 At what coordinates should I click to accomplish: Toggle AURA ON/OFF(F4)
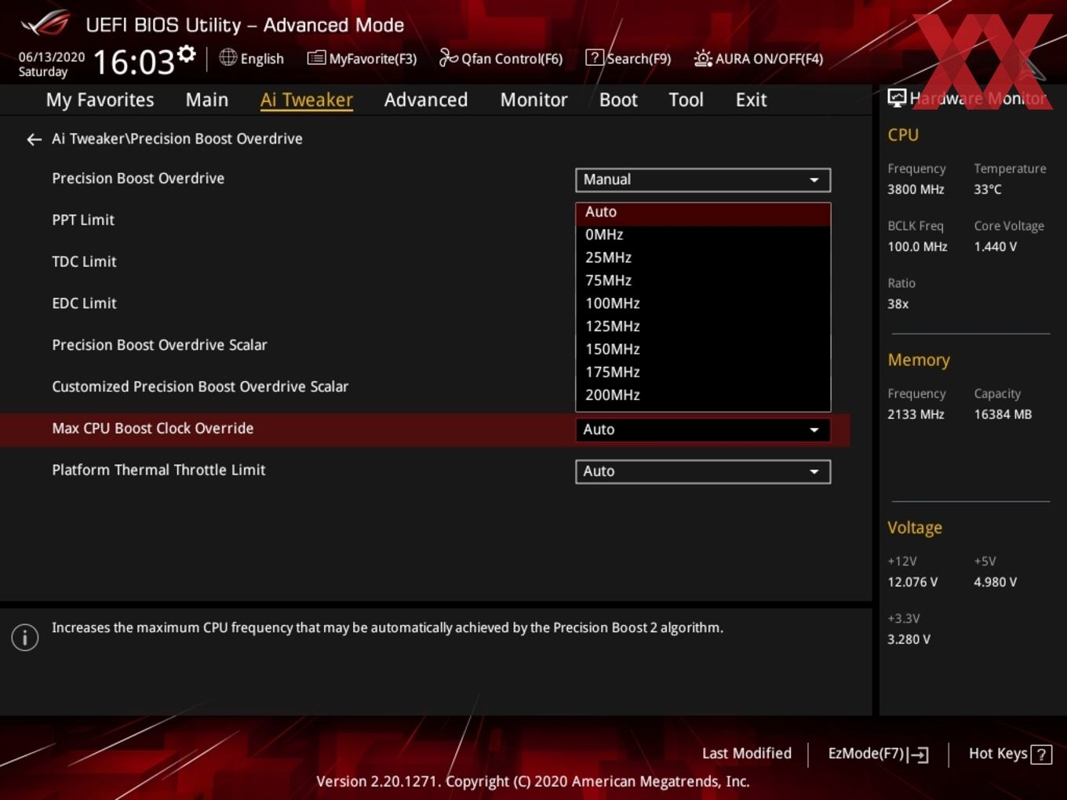click(x=759, y=59)
